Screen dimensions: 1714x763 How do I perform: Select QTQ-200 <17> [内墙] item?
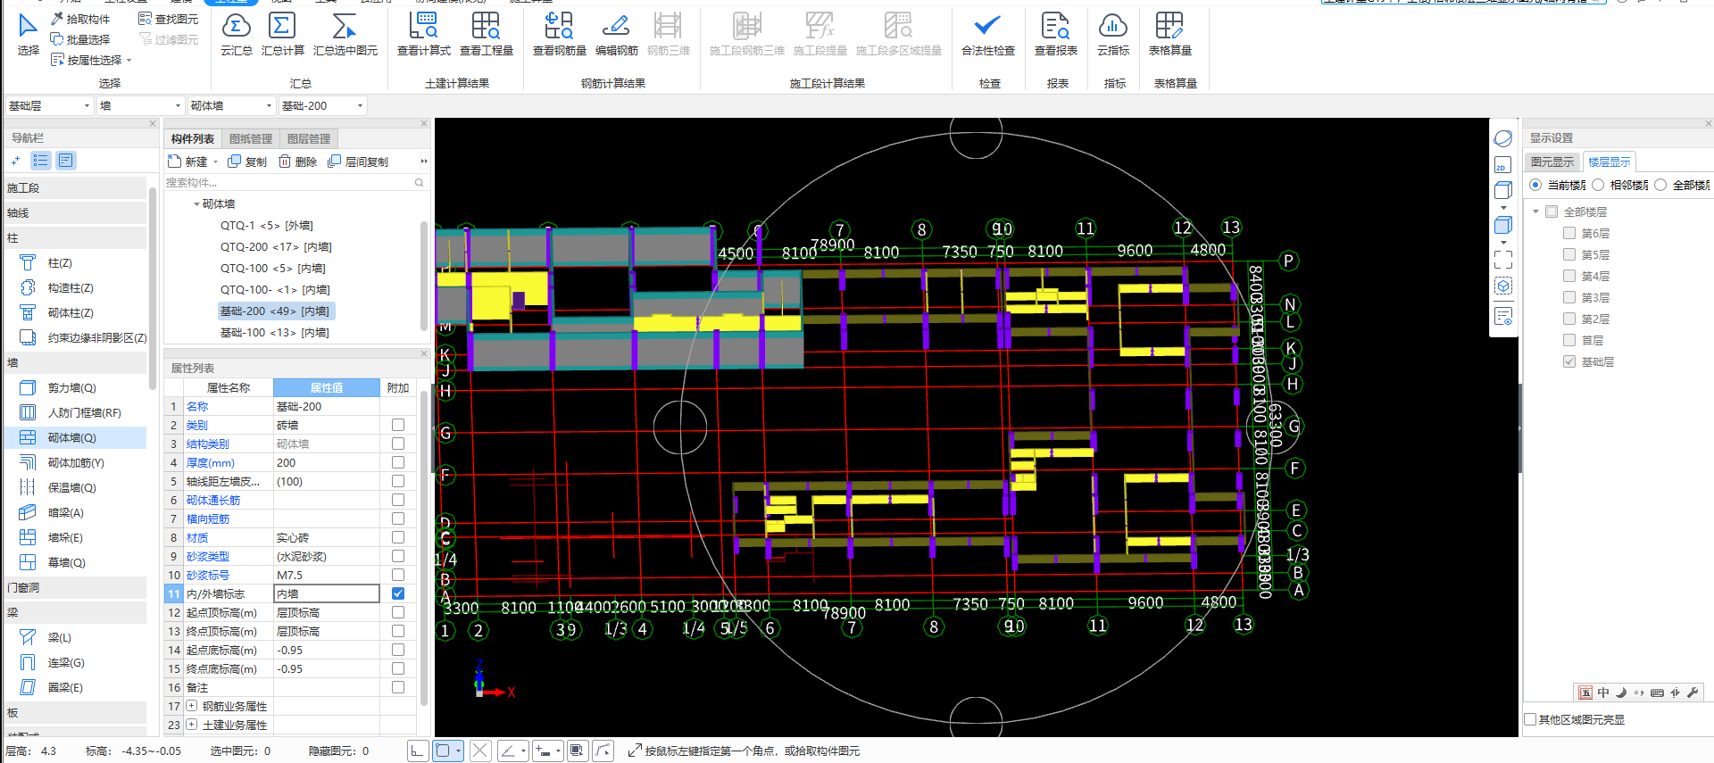276,247
